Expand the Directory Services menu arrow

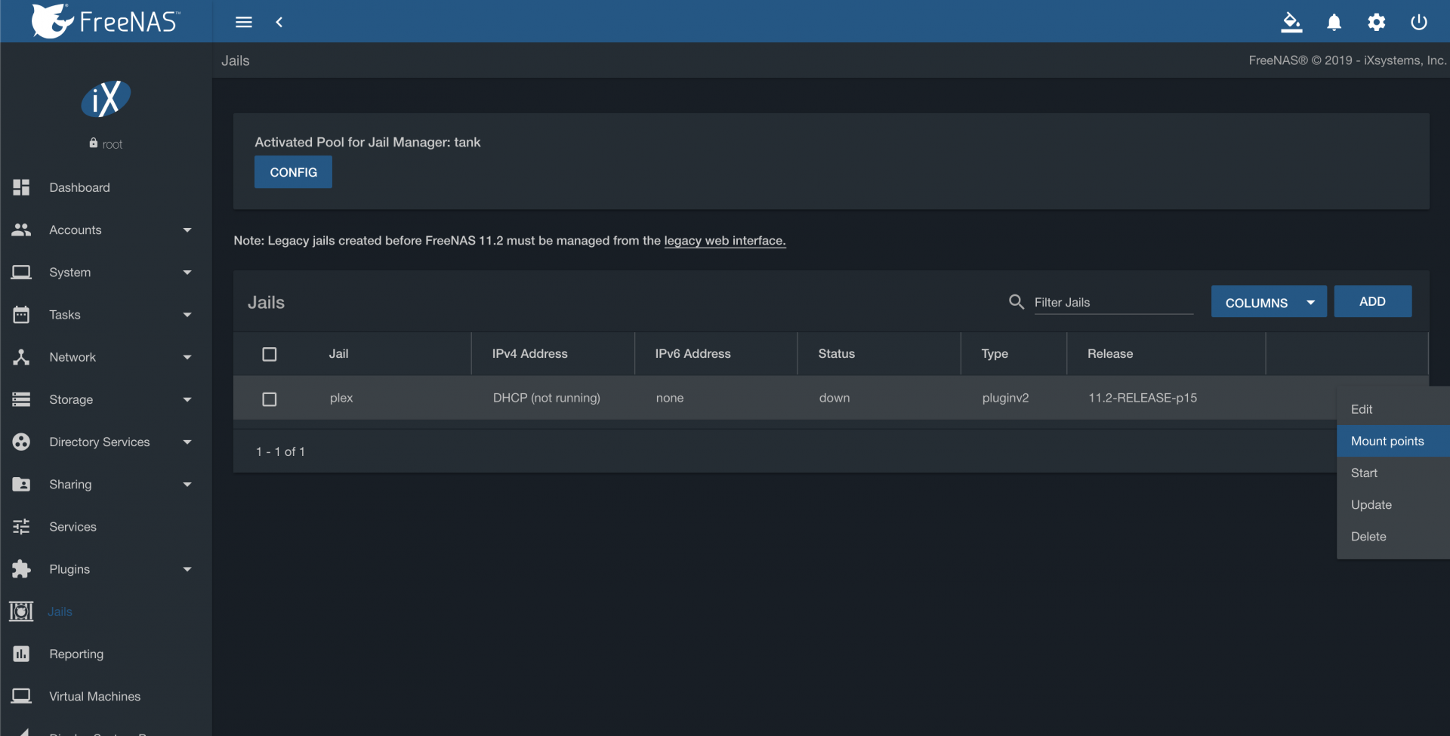(x=187, y=442)
